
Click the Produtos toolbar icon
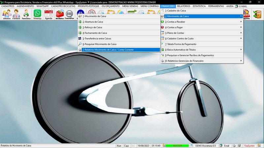pos(60,14)
